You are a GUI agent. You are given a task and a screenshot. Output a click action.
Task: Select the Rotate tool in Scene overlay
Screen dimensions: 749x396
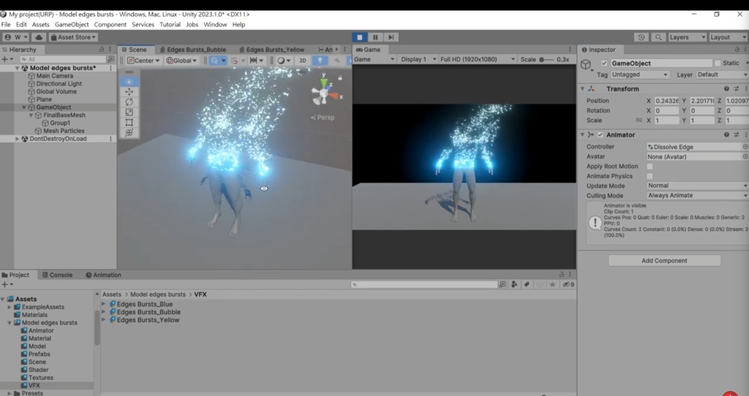coord(129,102)
